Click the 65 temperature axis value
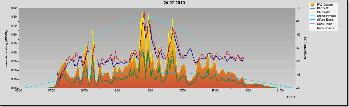The width and height of the screenshot is (349, 107). pyautogui.click(x=299, y=21)
